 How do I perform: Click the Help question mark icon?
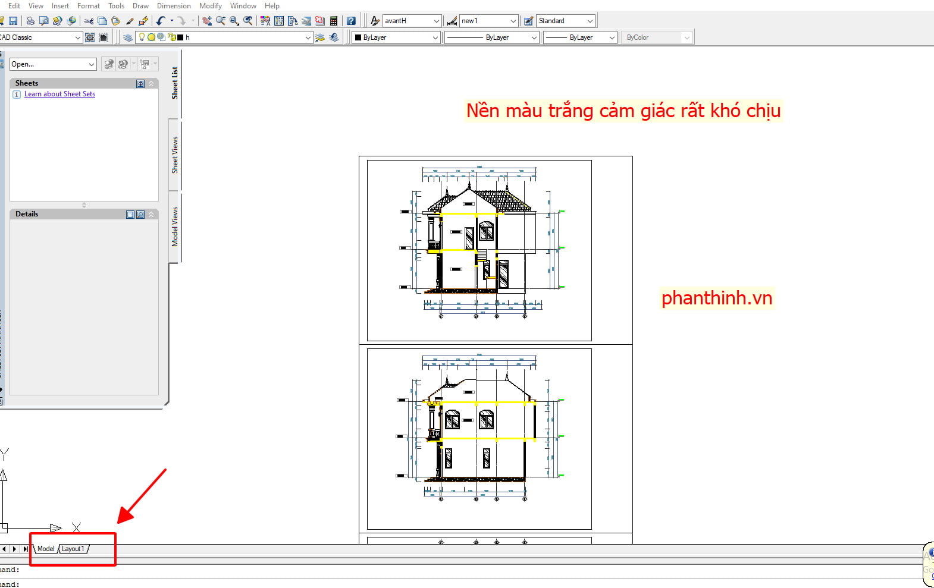351,21
